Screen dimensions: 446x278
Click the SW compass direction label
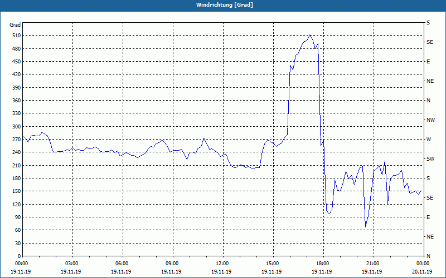pyautogui.click(x=430, y=159)
